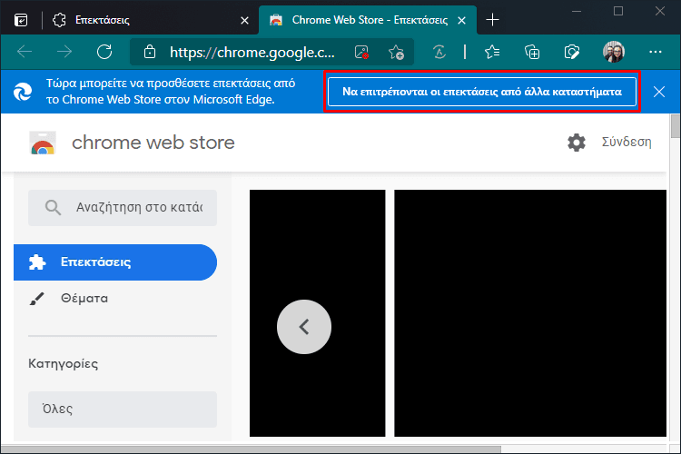The height and width of the screenshot is (454, 681).
Task: Open the tab actions menu icon
Action: click(21, 20)
